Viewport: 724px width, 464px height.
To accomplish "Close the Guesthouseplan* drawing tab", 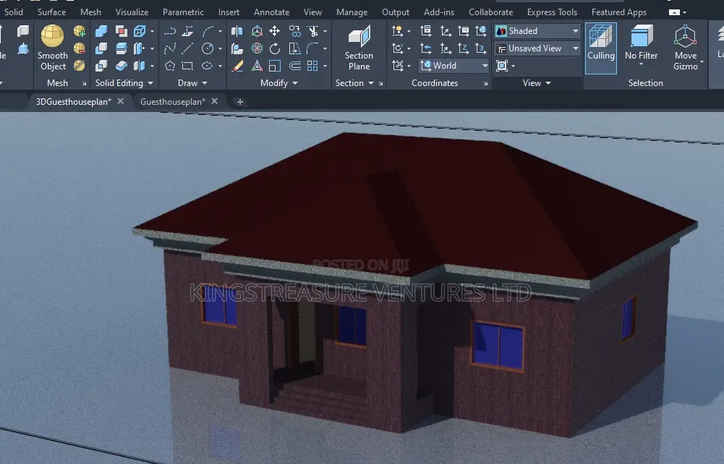I will click(x=215, y=101).
